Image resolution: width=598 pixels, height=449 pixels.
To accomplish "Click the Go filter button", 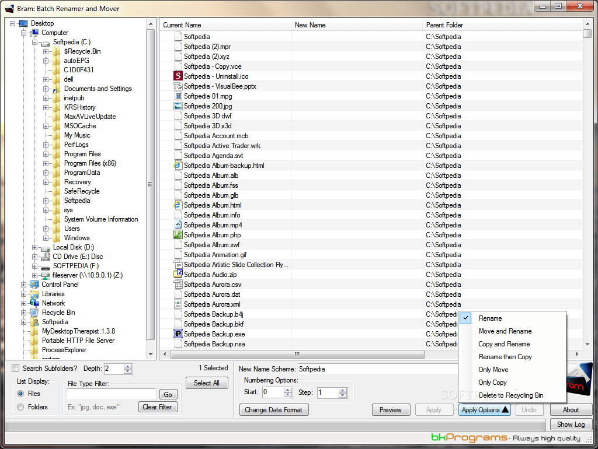I will coord(168,394).
